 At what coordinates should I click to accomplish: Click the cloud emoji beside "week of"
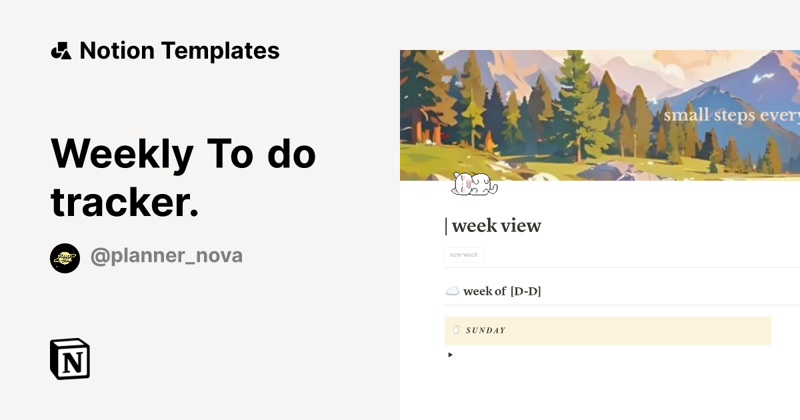[453, 290]
